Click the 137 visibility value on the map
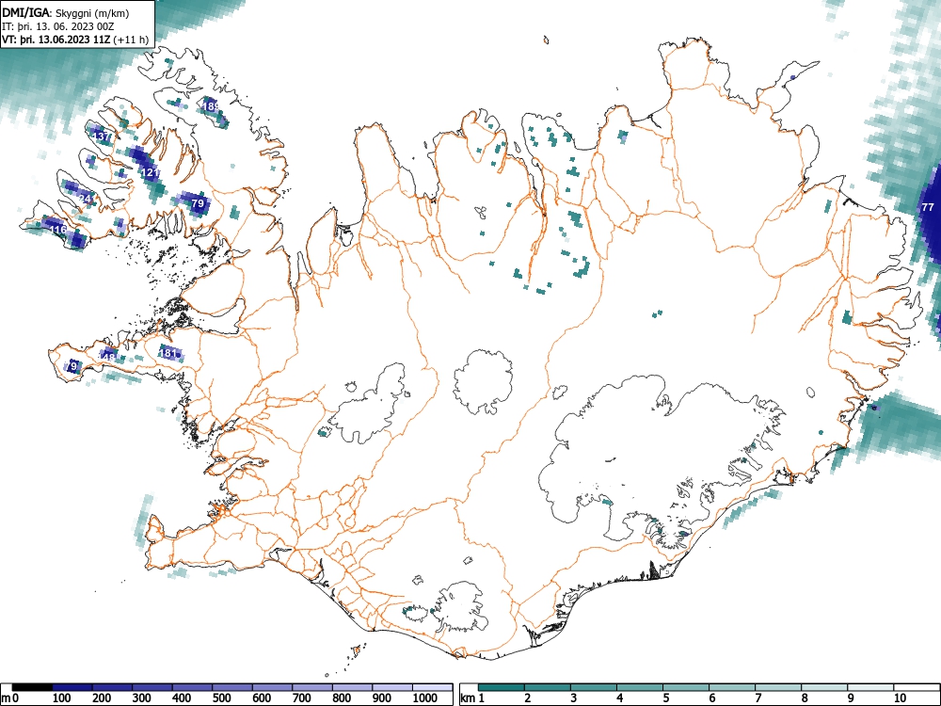This screenshot has height=706, width=941. [x=102, y=136]
